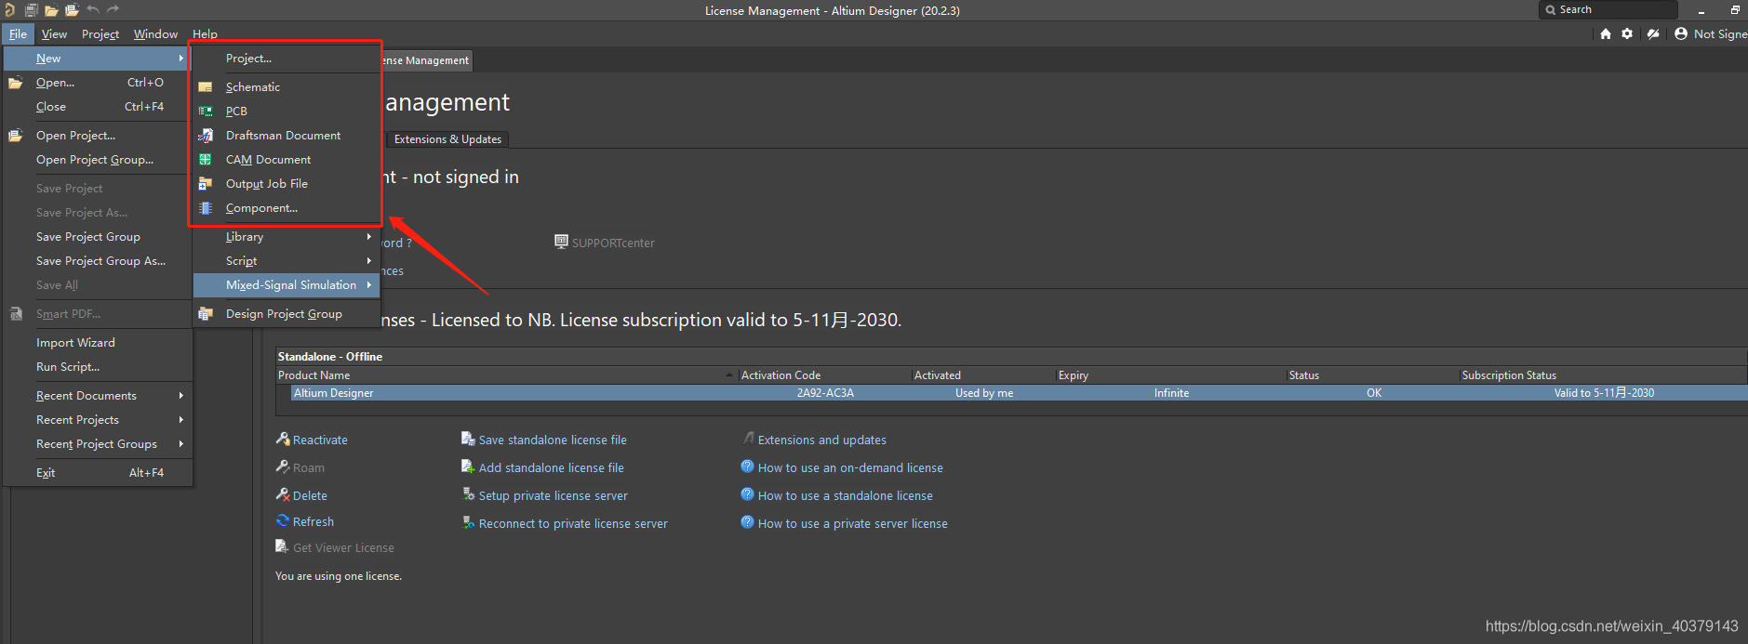
Task: Open How to use a standalone license
Action: tap(845, 495)
